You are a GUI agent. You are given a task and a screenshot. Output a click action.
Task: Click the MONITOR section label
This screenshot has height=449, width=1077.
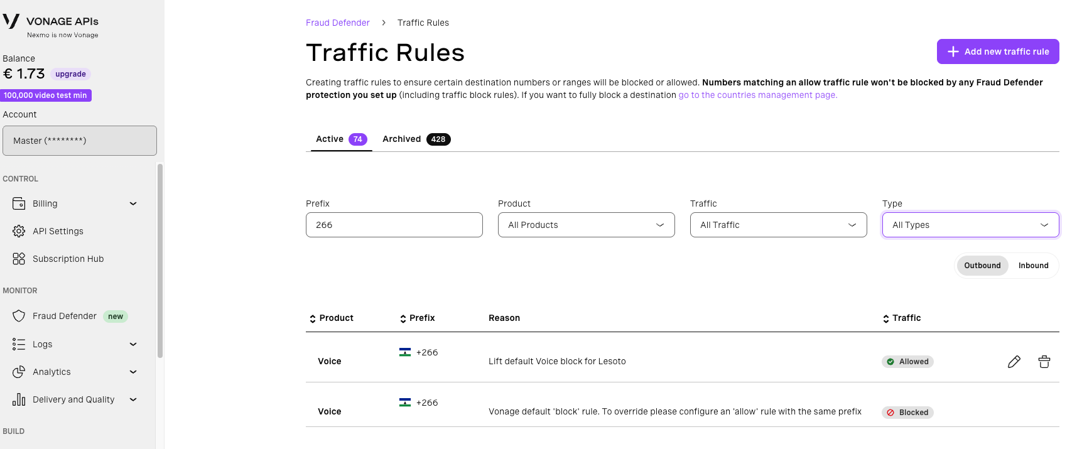point(20,291)
